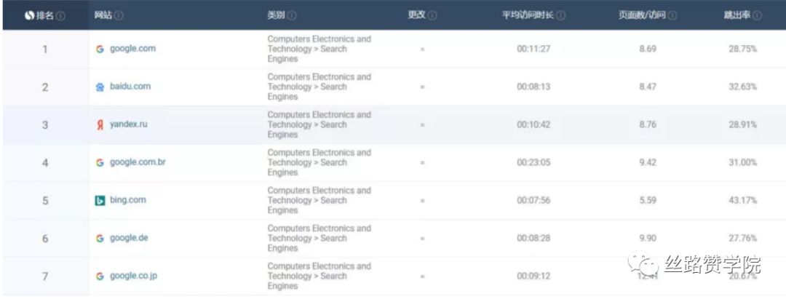Screen dimensions: 786x299
Task: Open the google.de site link
Action: coord(130,238)
